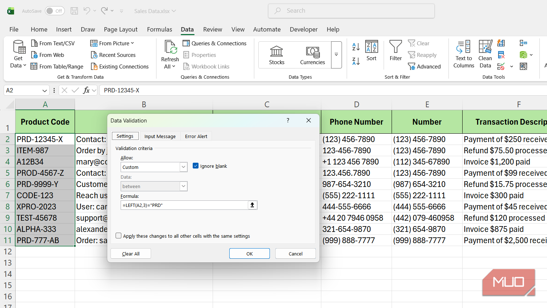Select row 13 header
547x308 pixels.
(x=8, y=263)
